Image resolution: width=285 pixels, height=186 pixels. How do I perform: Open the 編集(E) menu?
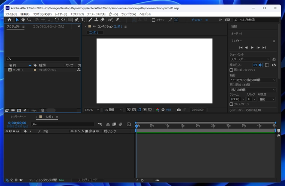tap(25, 14)
